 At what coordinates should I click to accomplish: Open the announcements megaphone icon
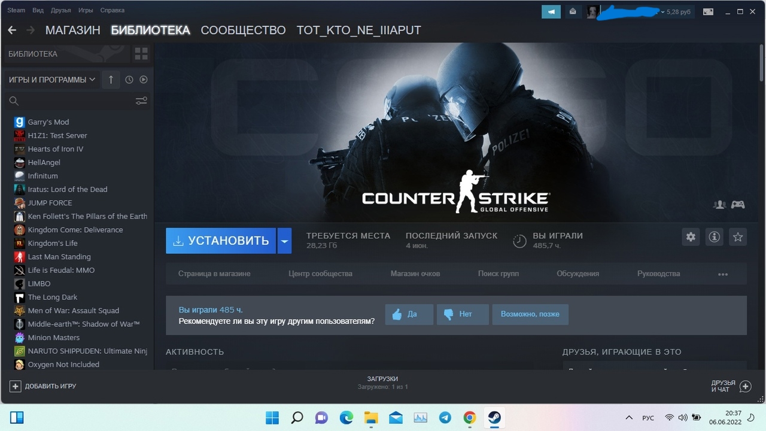[551, 11]
